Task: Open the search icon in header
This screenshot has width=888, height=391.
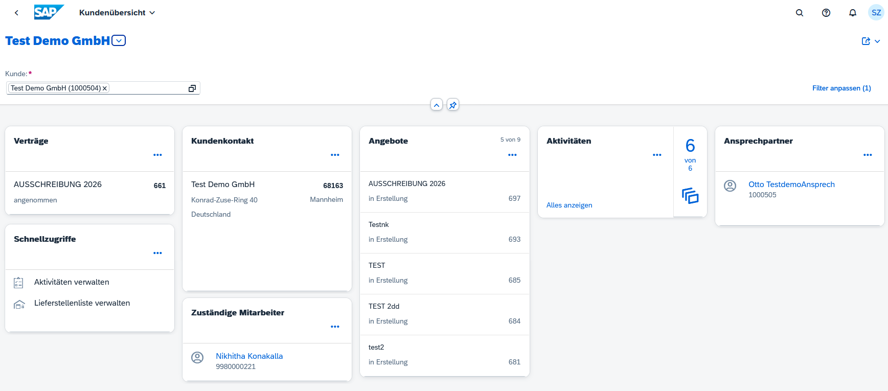Action: click(x=800, y=13)
